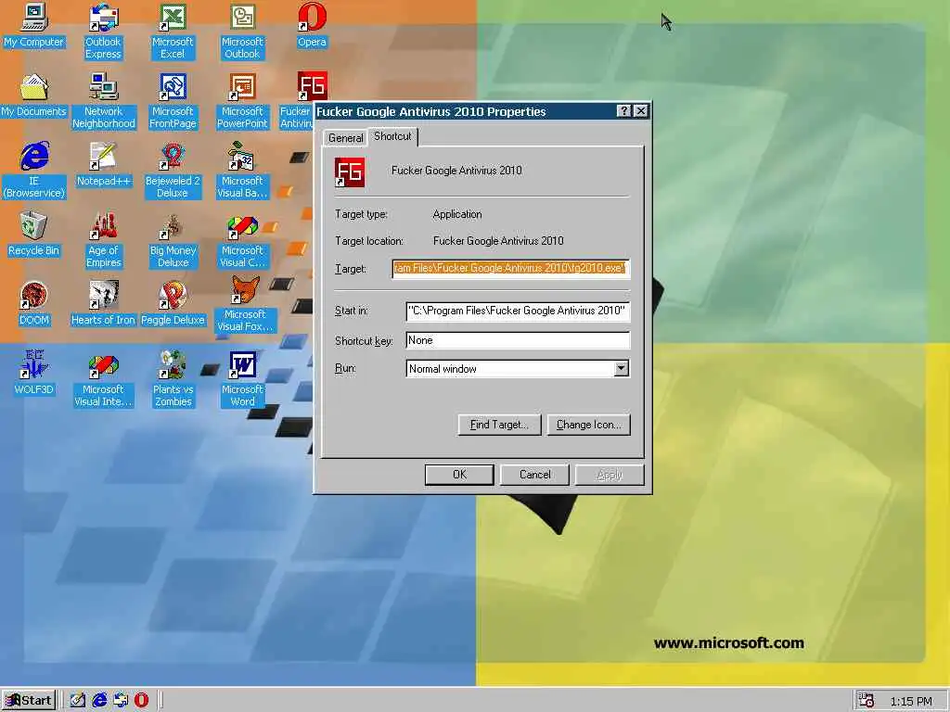The width and height of the screenshot is (950, 712).
Task: Select the Opera desktop shortcut
Action: click(312, 25)
